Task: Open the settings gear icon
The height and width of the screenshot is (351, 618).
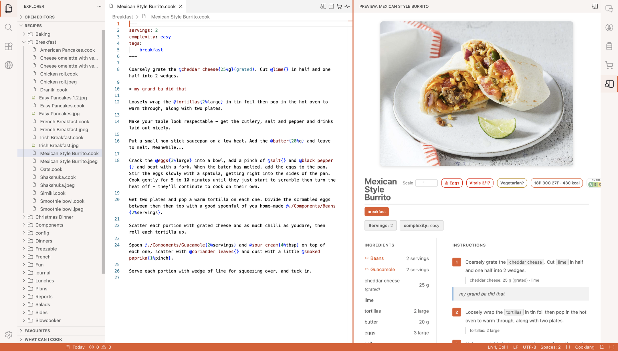Action: point(9,334)
